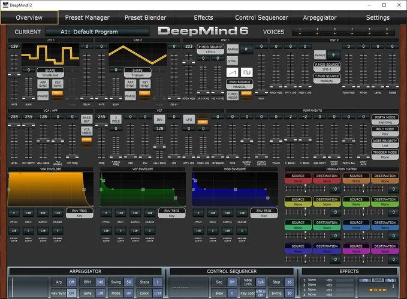Select the square waveform icon in OSC 1

coord(246,72)
